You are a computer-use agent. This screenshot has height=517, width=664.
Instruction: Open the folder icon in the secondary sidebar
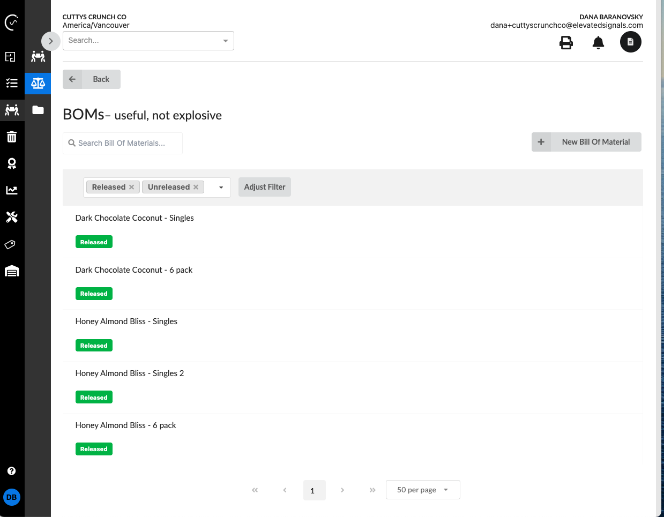tap(38, 110)
